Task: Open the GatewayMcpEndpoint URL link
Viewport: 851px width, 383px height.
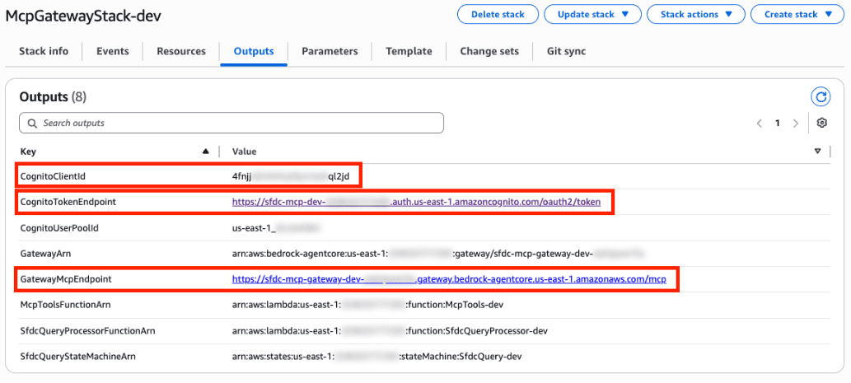Action: (449, 279)
